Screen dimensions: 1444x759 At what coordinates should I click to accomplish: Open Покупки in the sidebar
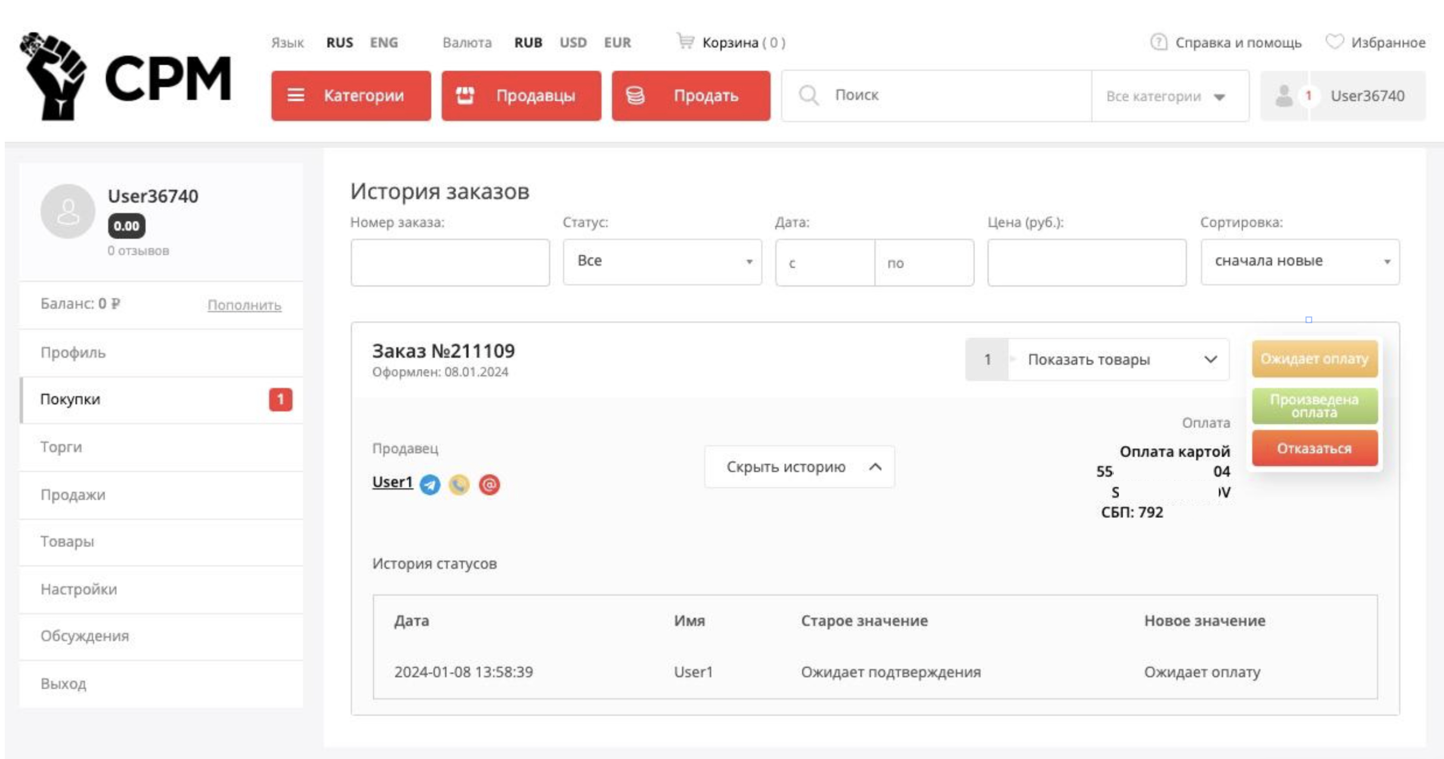[162, 400]
